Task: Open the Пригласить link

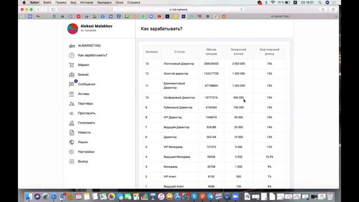Action: [86, 113]
